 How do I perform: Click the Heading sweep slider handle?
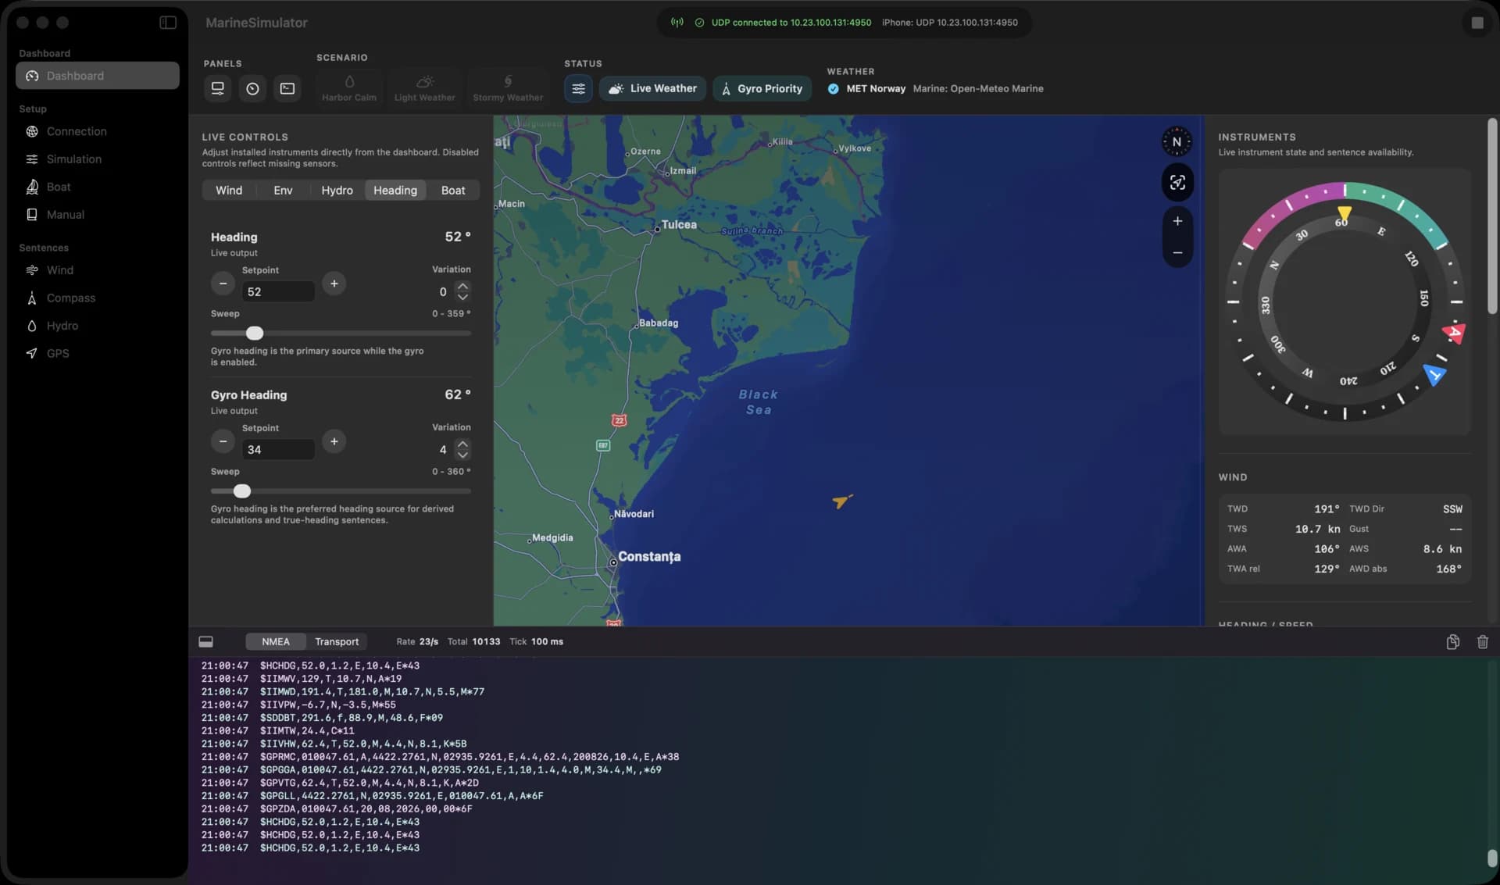click(x=255, y=333)
